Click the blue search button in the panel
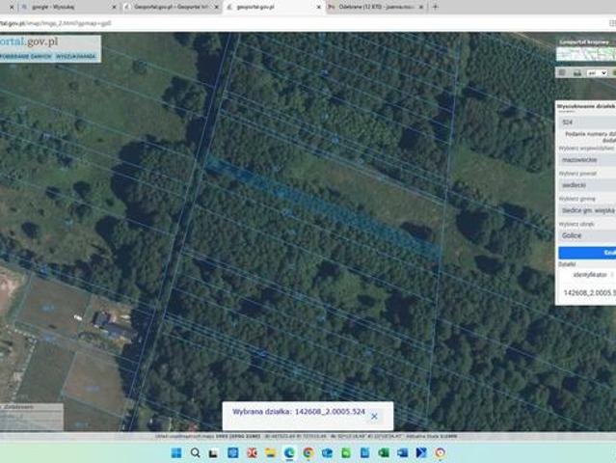 pyautogui.click(x=587, y=253)
